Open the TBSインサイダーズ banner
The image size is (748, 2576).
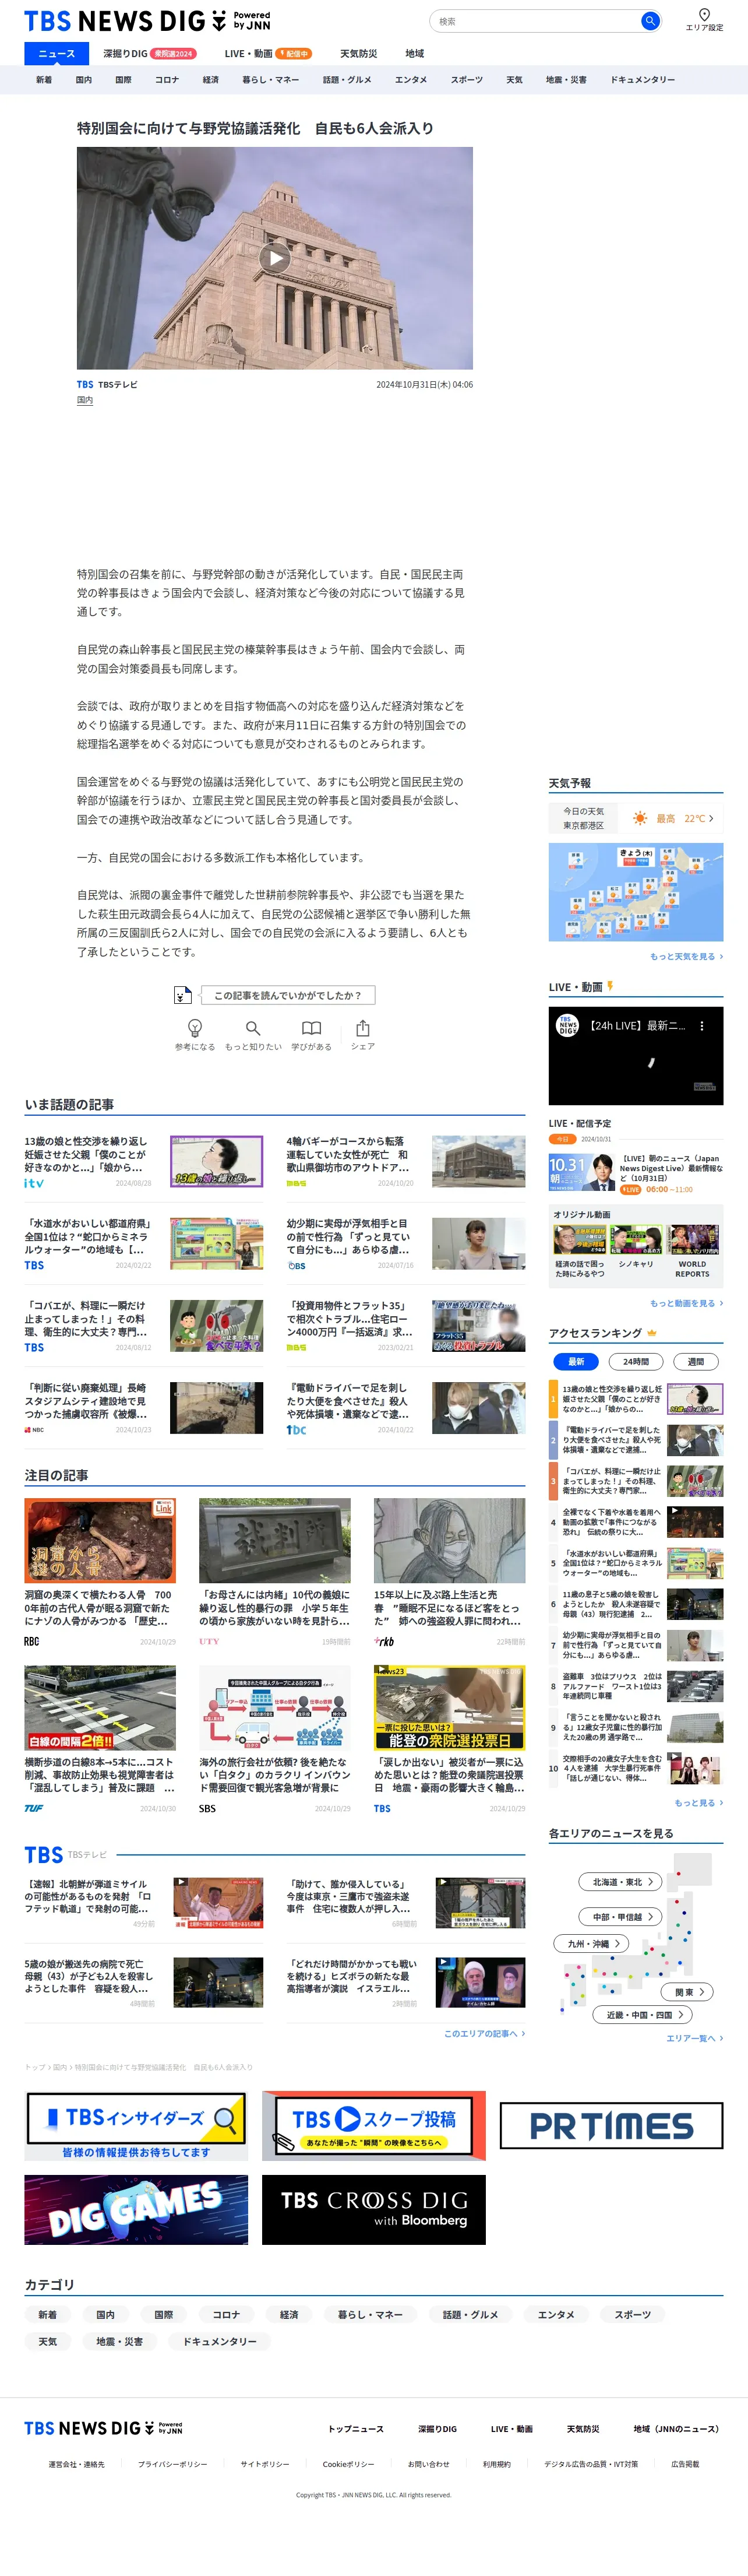[x=136, y=2125]
